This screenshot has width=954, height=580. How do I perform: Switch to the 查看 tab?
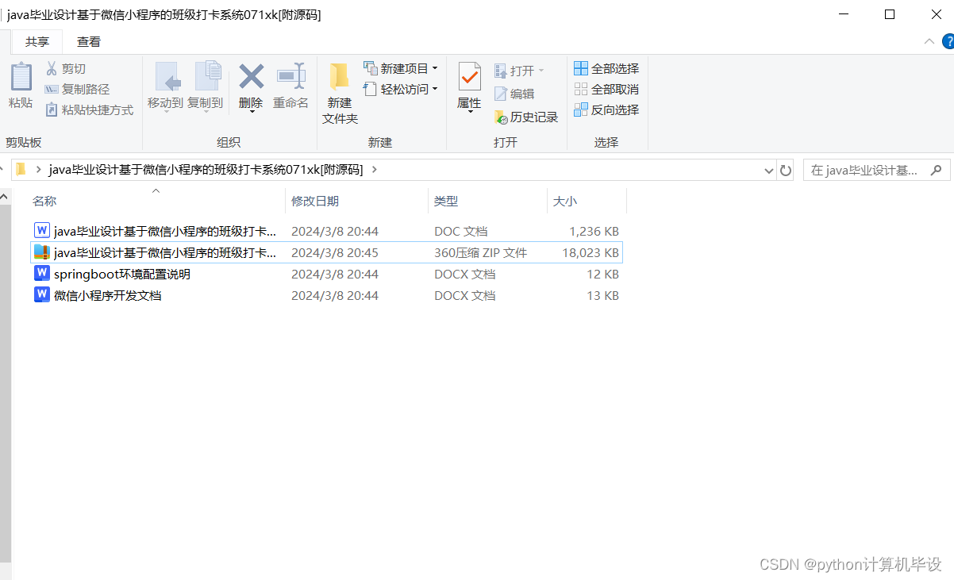coord(89,42)
